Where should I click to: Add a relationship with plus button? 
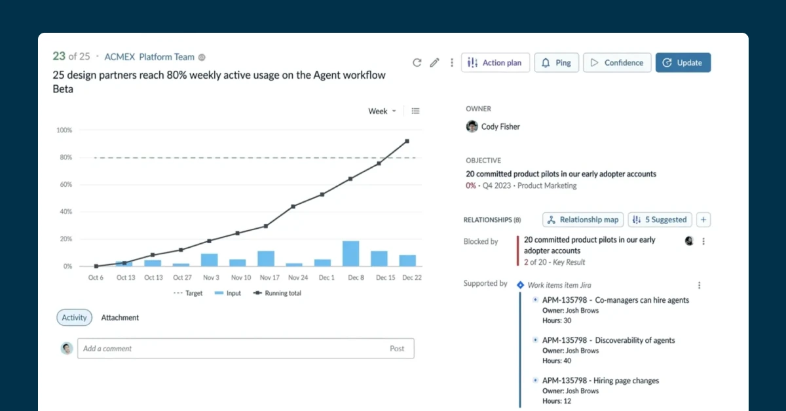pos(703,220)
